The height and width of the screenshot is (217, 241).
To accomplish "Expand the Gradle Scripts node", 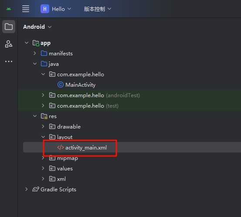I will [27, 189].
